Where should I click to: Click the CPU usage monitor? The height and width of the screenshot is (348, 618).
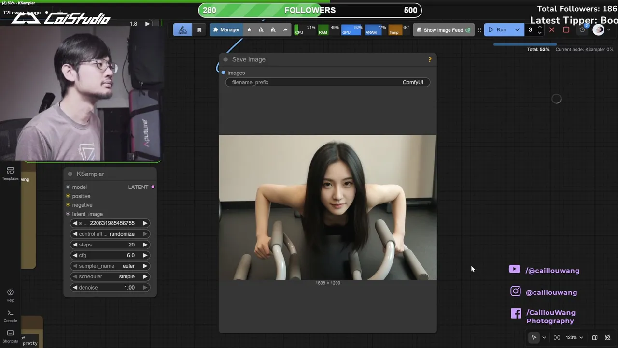pyautogui.click(x=305, y=30)
